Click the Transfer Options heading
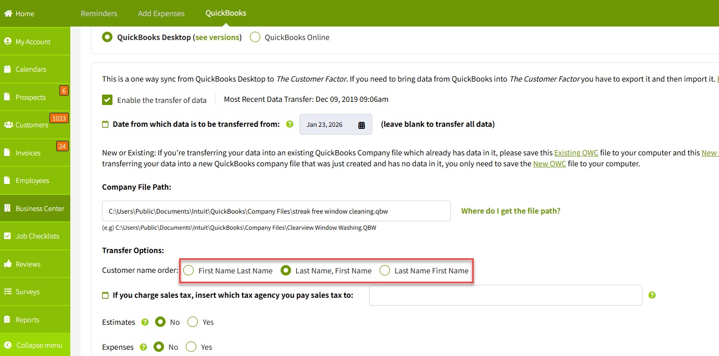 click(133, 250)
